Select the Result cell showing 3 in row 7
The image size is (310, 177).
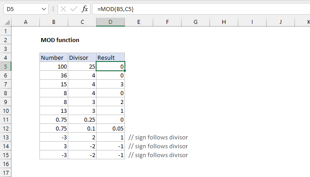[x=111, y=85]
